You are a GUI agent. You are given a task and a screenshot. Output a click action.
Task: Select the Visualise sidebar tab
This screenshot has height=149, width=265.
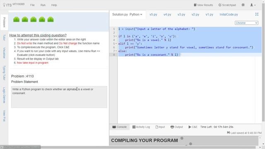[4, 53]
